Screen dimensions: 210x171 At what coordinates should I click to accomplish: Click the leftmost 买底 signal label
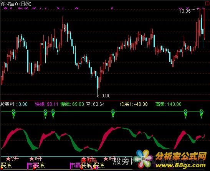6,165
